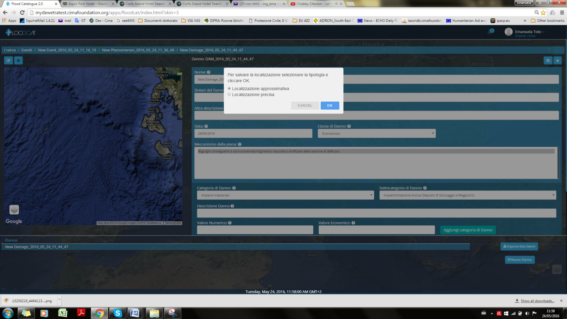The width and height of the screenshot is (567, 319).
Task: Select the 'New Damage_2016_05_24_11_44_47' list row
Action: [x=236, y=247]
